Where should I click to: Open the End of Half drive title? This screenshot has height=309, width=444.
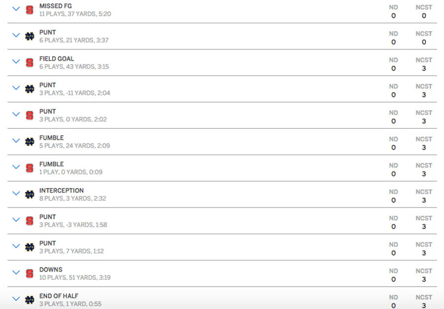coord(59,296)
